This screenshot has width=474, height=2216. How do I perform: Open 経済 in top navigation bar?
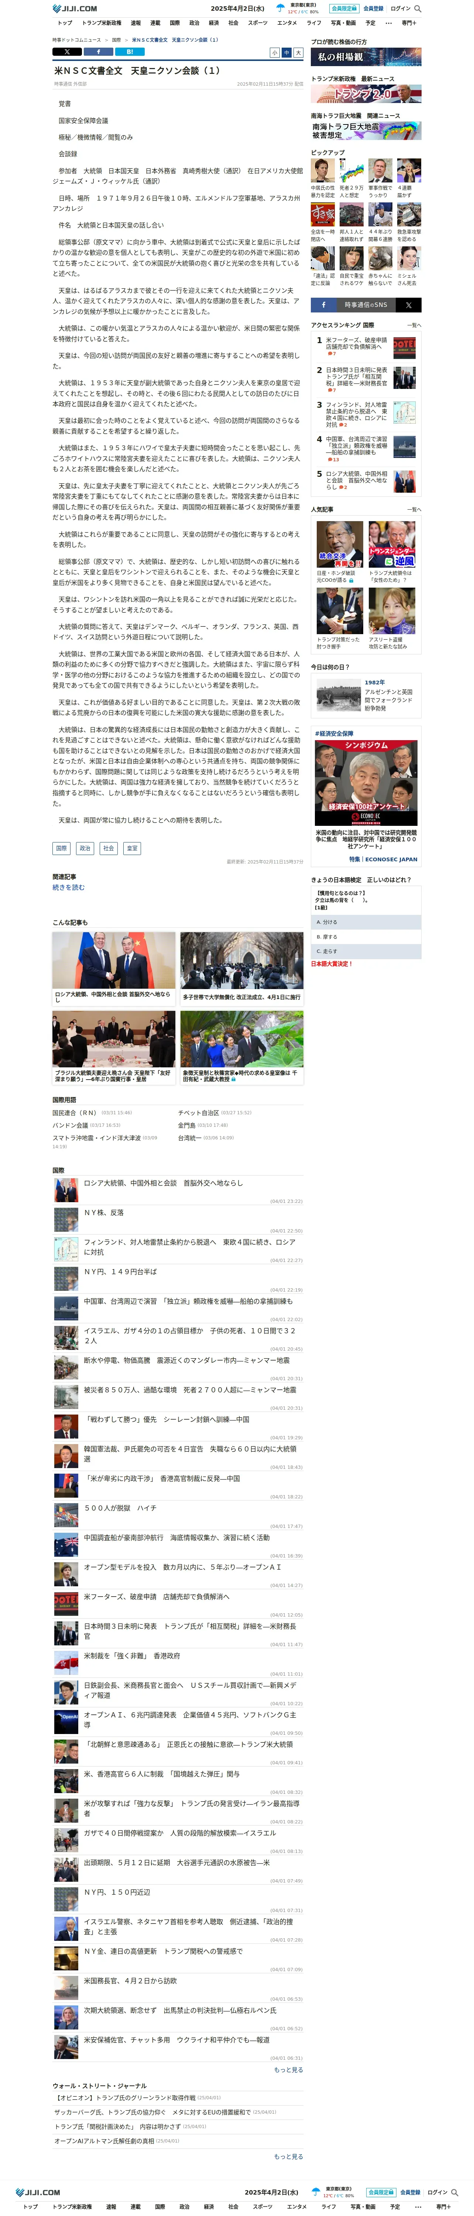tap(213, 23)
